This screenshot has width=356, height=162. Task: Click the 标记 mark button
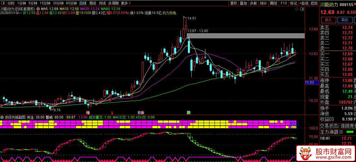pyautogui.click(x=293, y=3)
